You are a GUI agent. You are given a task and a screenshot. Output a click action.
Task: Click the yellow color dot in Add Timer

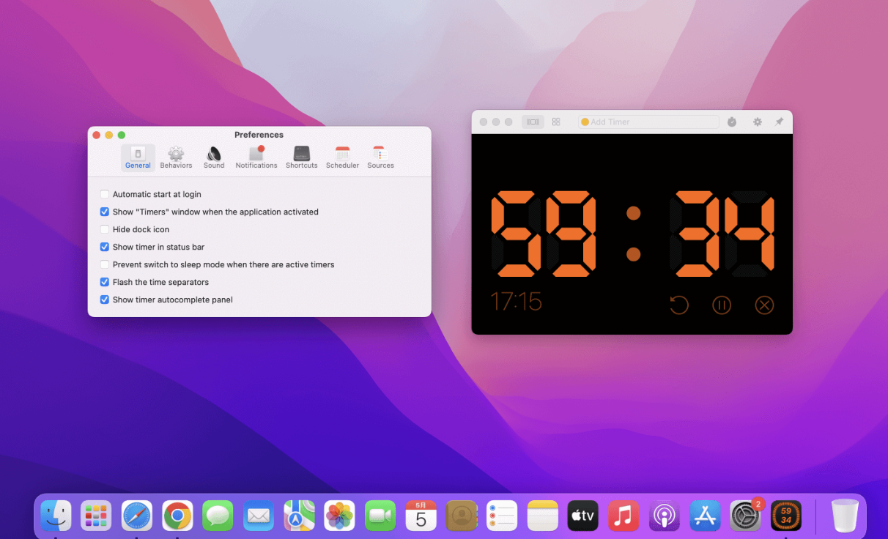point(585,122)
